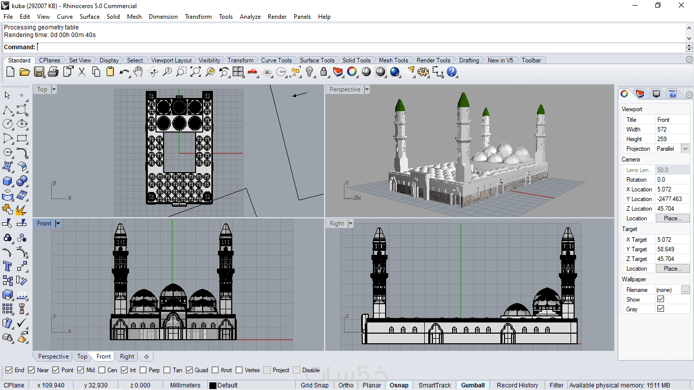Select the Polyline tool
The image size is (694, 390).
(x=8, y=110)
